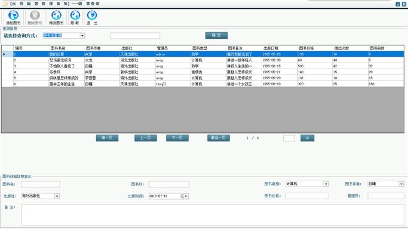
Task: Click date cell 1905-05-21
Action: coord(279,72)
